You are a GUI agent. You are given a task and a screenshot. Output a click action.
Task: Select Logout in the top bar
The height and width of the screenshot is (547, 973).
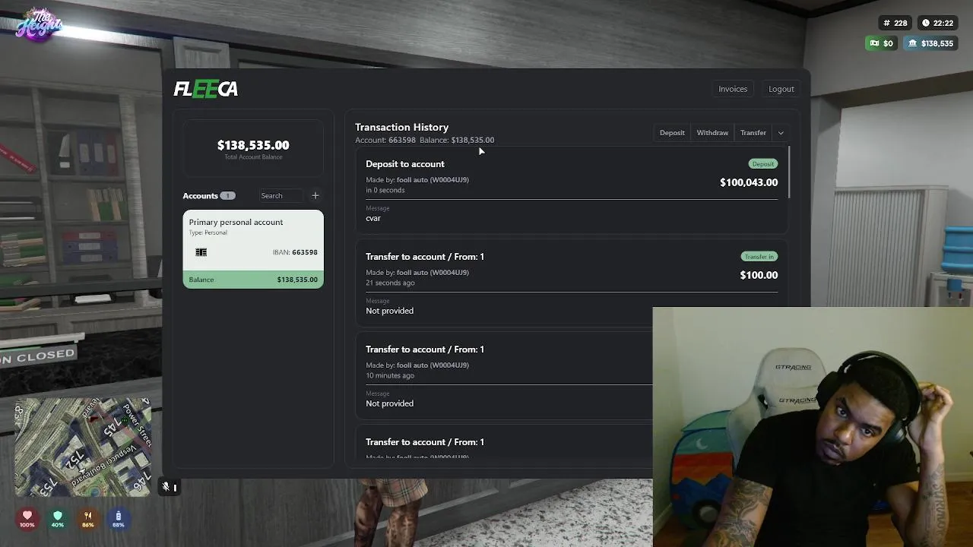(781, 89)
